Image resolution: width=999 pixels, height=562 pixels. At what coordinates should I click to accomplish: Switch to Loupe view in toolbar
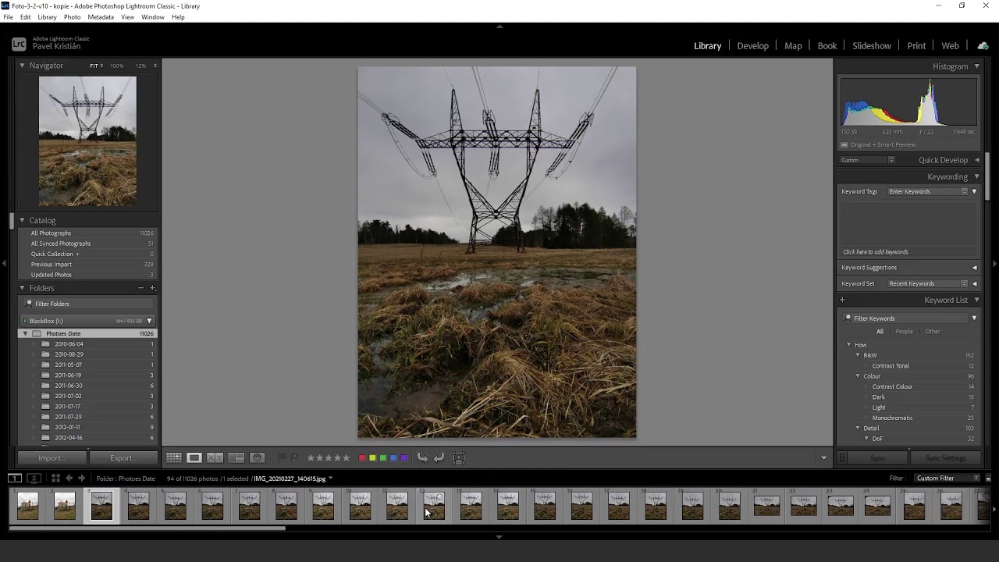(x=194, y=458)
